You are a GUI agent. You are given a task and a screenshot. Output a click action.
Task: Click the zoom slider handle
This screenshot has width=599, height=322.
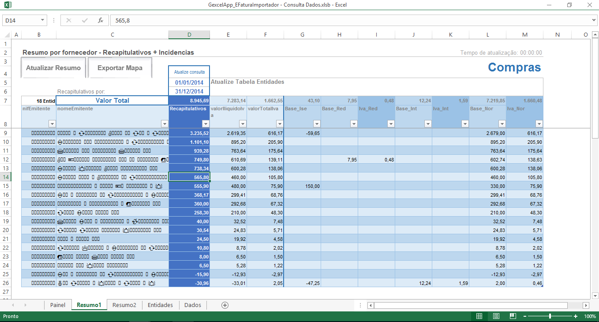pos(550,316)
